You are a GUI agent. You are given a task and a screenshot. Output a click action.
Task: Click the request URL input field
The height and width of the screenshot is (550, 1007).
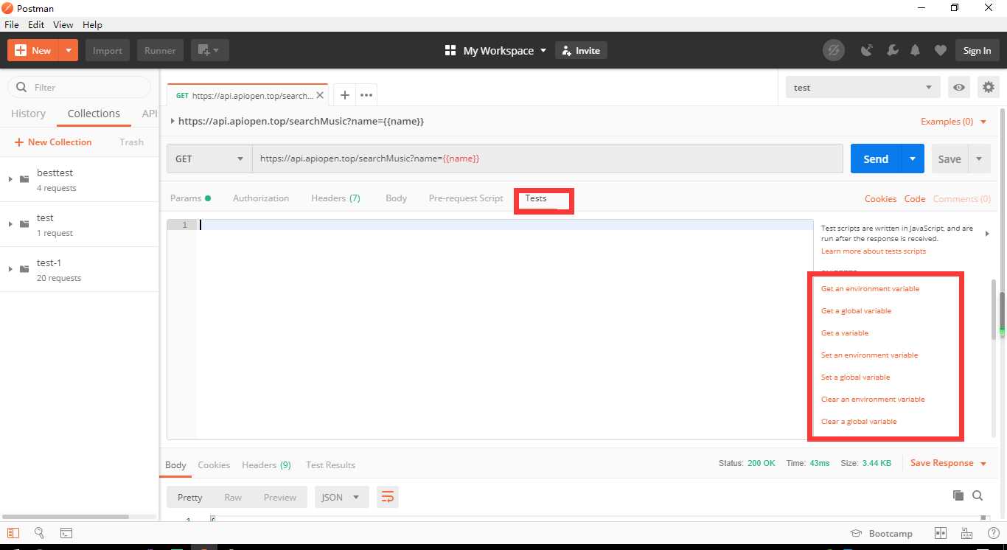click(548, 159)
